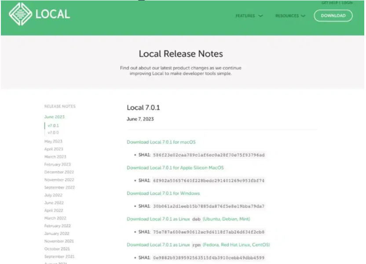The image size is (366, 264).
Task: Click the Local logo icon
Action: point(20,14)
